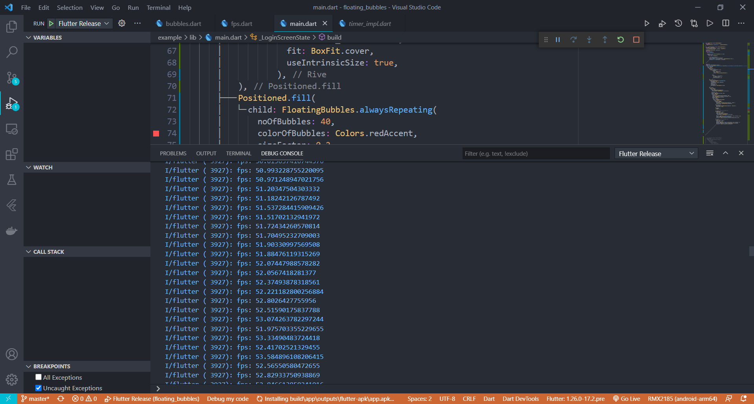754x404 pixels.
Task: Click _LoginScreenState in breadcrumb
Action: tap(280, 37)
